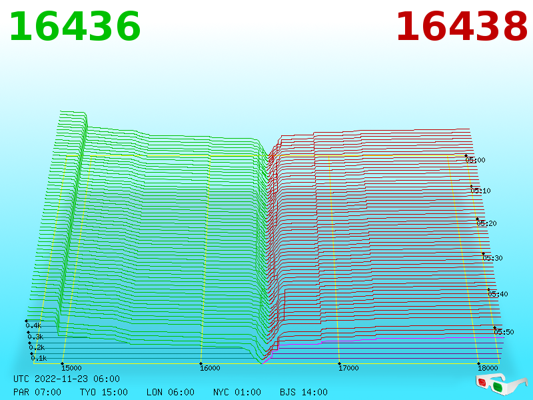533x400 pixels.
Task: Click the 05:40 time marker
Action: 498,294
